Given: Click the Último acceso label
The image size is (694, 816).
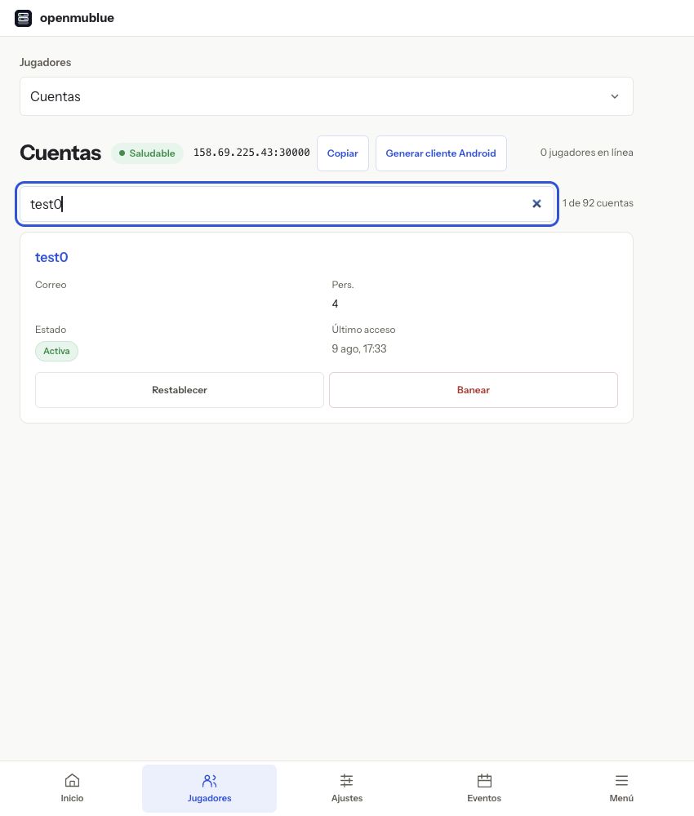Looking at the screenshot, I should point(363,330).
